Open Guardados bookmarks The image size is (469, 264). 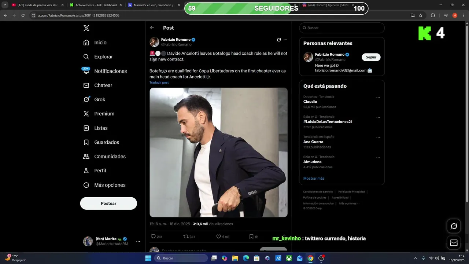tap(101, 142)
